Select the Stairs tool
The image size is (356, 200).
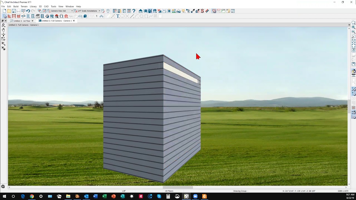point(47,16)
